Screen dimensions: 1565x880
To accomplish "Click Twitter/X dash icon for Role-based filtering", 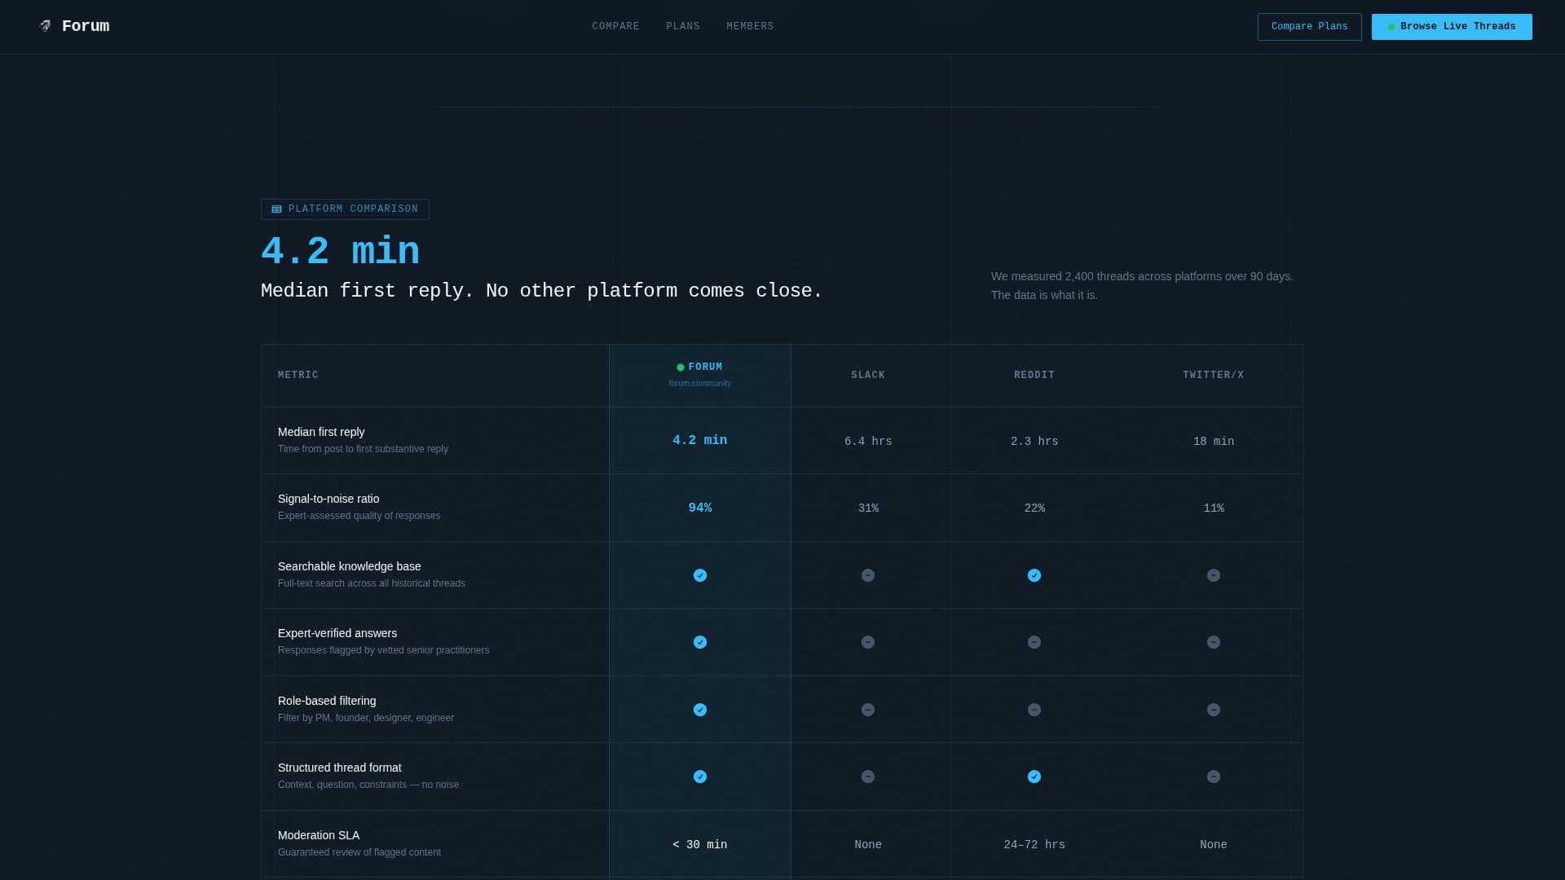I will 1213,710.
